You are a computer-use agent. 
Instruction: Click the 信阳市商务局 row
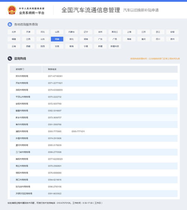[x=93, y=173]
